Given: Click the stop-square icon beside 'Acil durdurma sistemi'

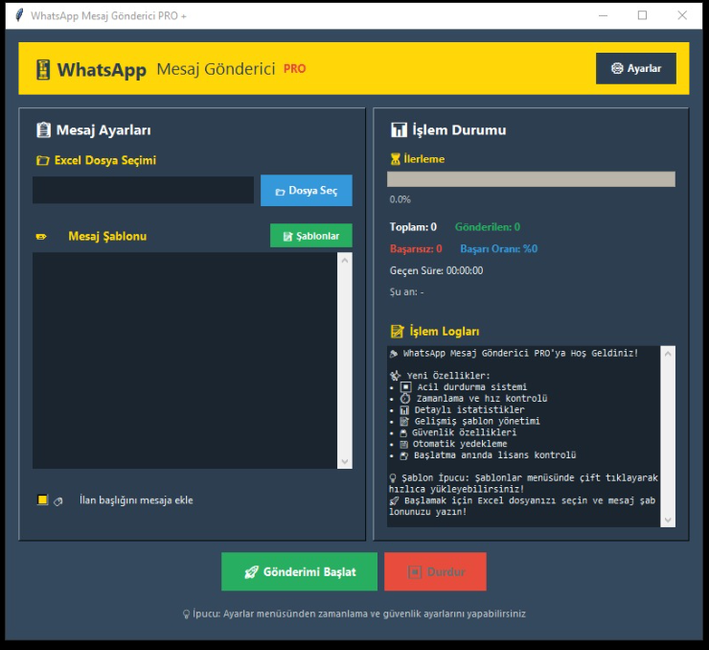Looking at the screenshot, I should tap(405, 387).
